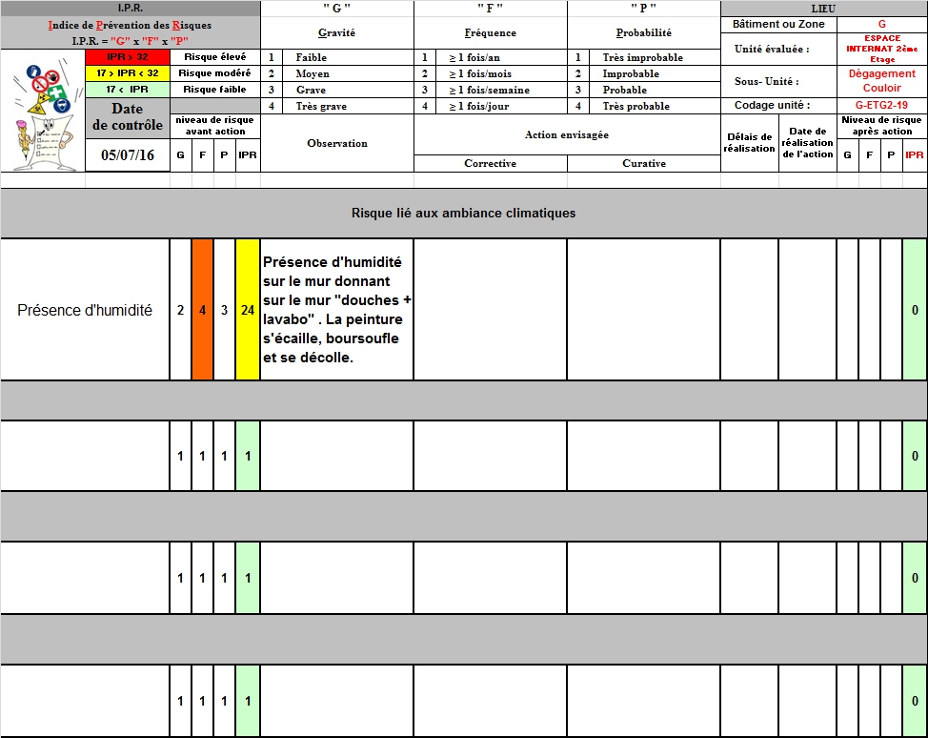
Task: Select the red 'IPR > 32' legend cell
Action: point(127,57)
